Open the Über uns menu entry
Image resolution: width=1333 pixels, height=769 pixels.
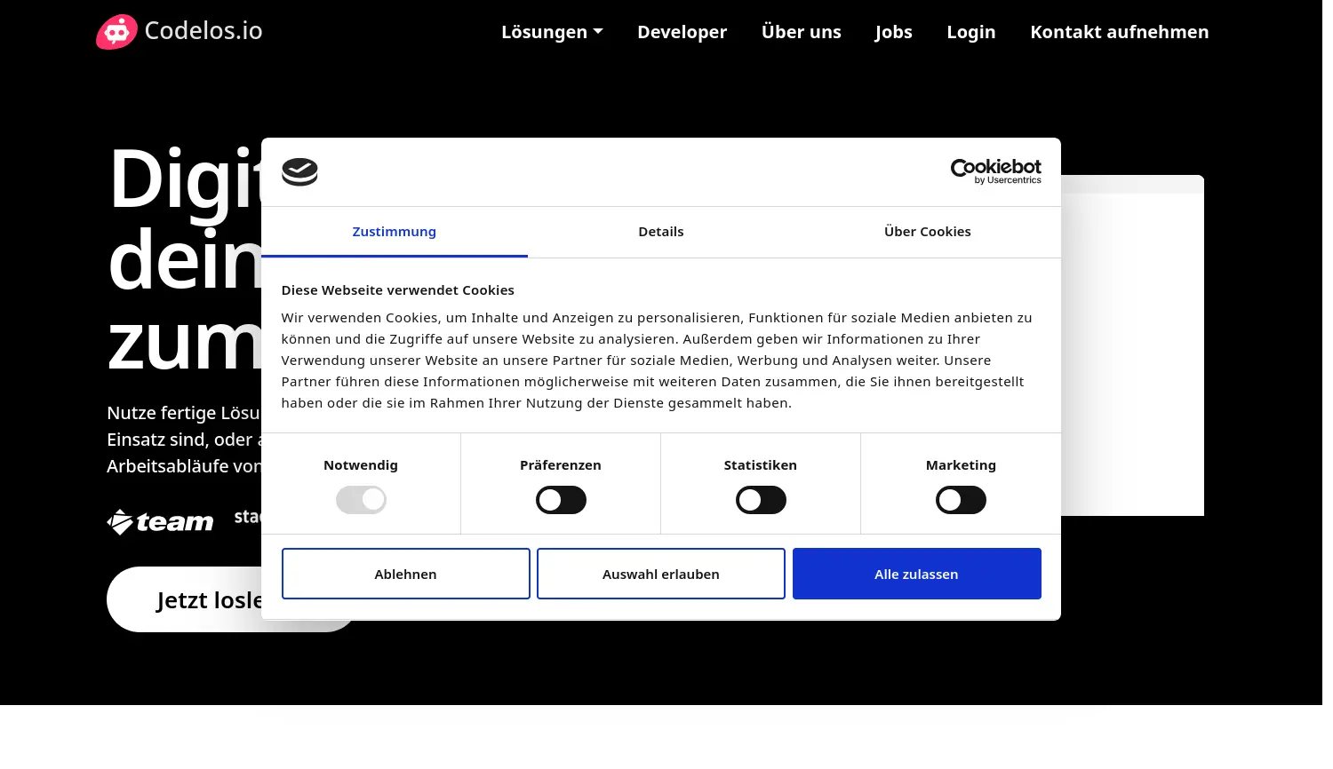[x=801, y=31]
